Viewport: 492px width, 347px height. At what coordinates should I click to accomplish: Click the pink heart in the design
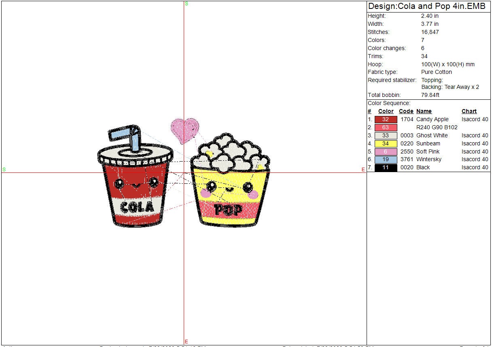[184, 129]
